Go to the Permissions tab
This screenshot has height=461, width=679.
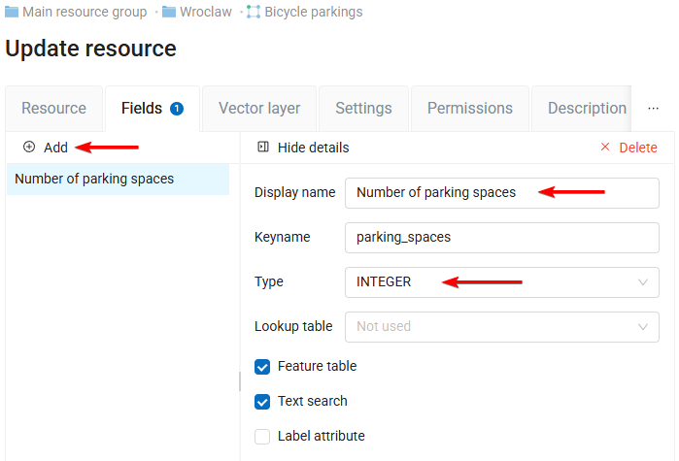[x=470, y=109]
